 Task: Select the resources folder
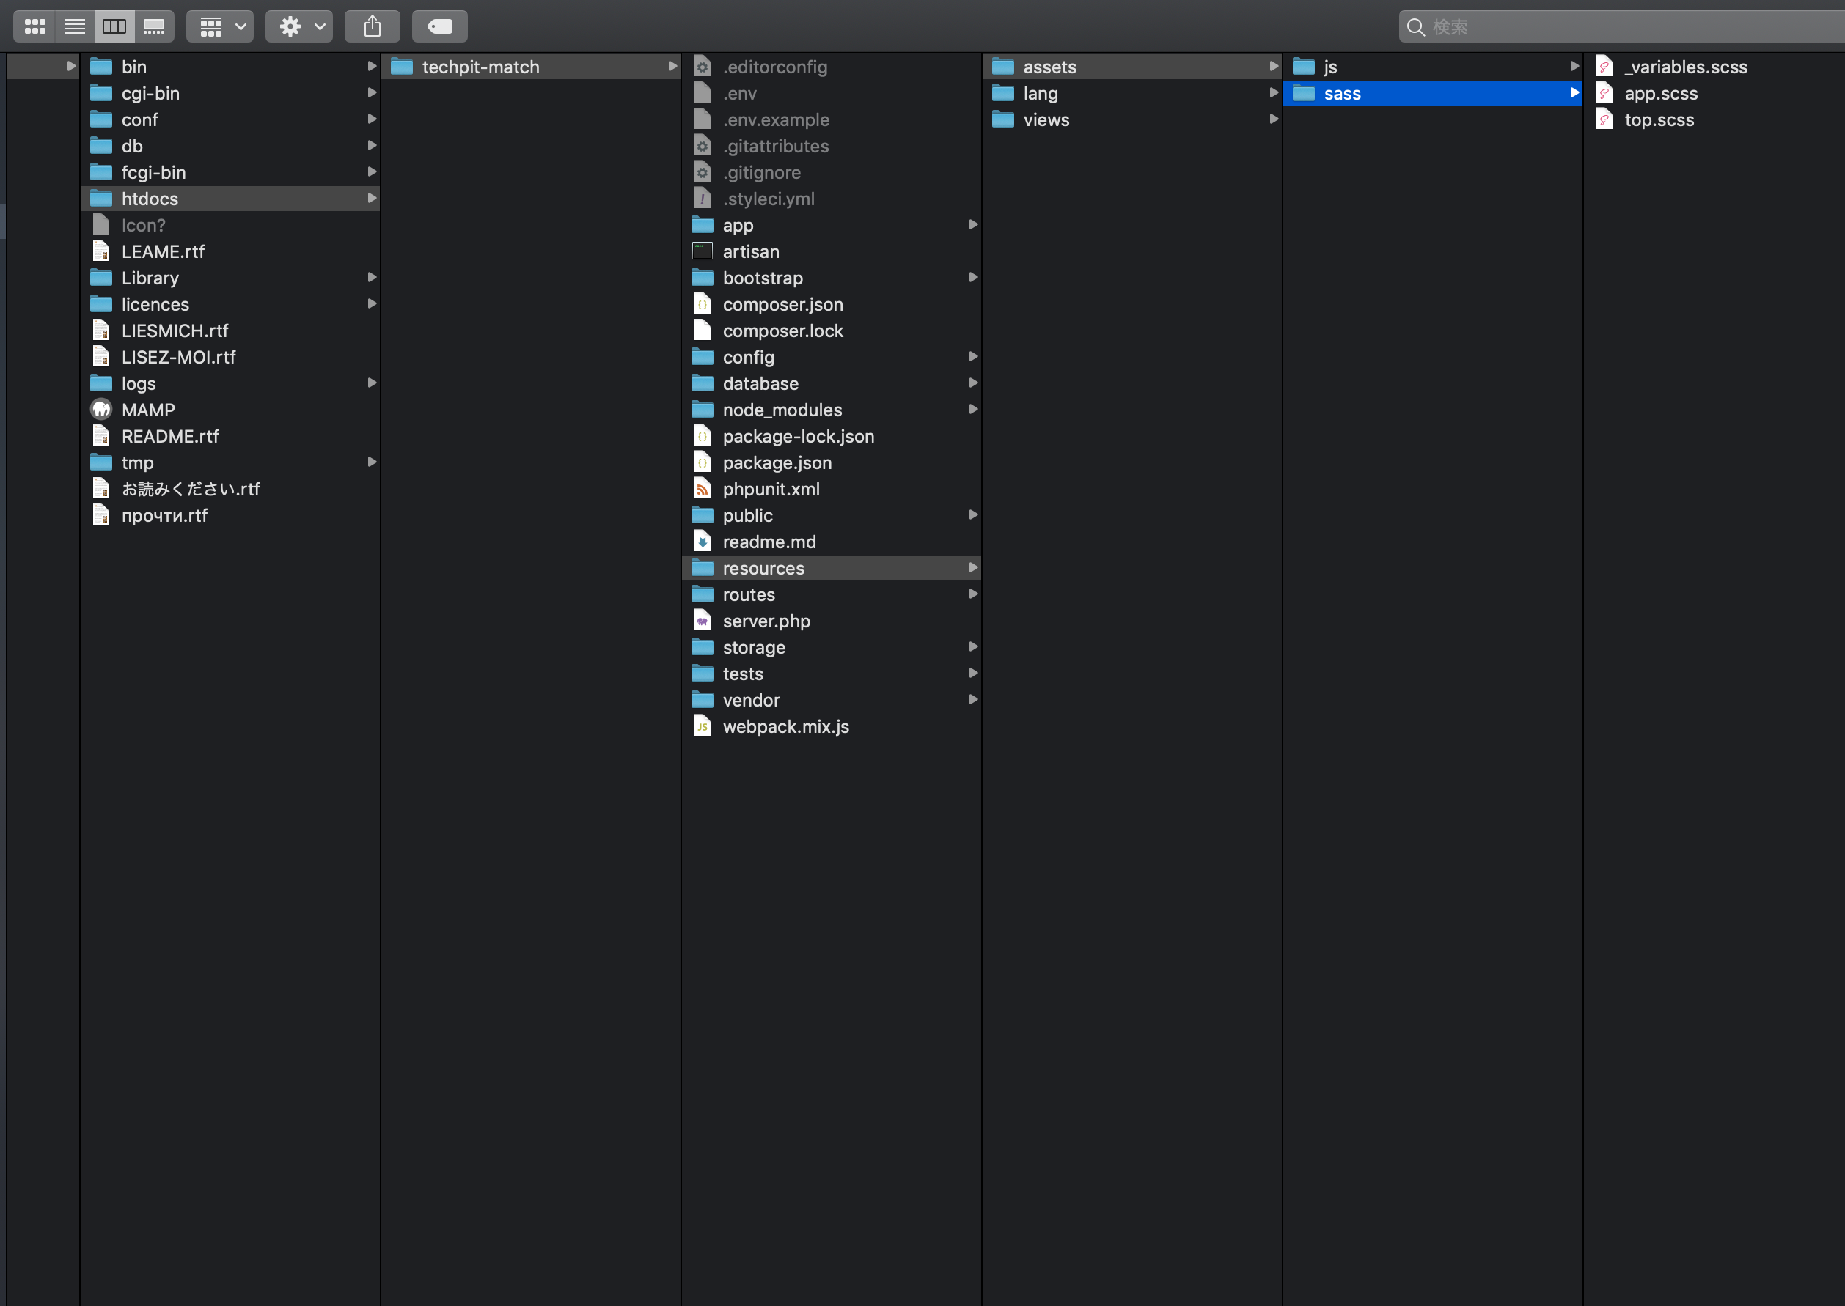click(831, 568)
